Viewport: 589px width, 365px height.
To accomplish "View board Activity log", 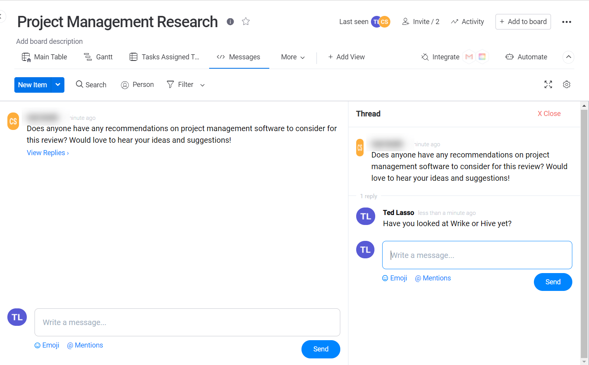I will tap(467, 22).
